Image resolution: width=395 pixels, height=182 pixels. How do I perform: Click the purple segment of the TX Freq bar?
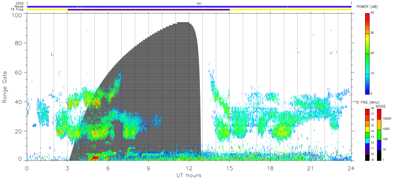[149, 10]
